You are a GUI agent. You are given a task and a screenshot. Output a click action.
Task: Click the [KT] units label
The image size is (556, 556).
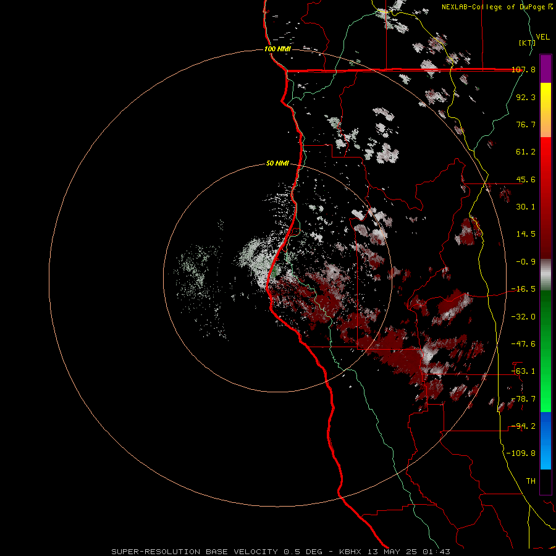click(x=527, y=43)
